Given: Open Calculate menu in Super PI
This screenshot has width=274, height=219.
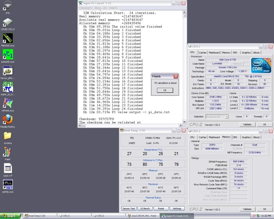Looking at the screenshot, I should point(86,8).
